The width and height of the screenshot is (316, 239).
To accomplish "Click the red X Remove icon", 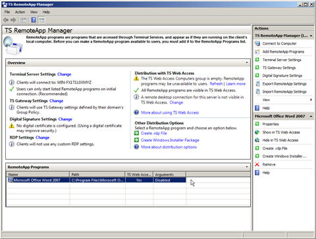I will (257, 164).
